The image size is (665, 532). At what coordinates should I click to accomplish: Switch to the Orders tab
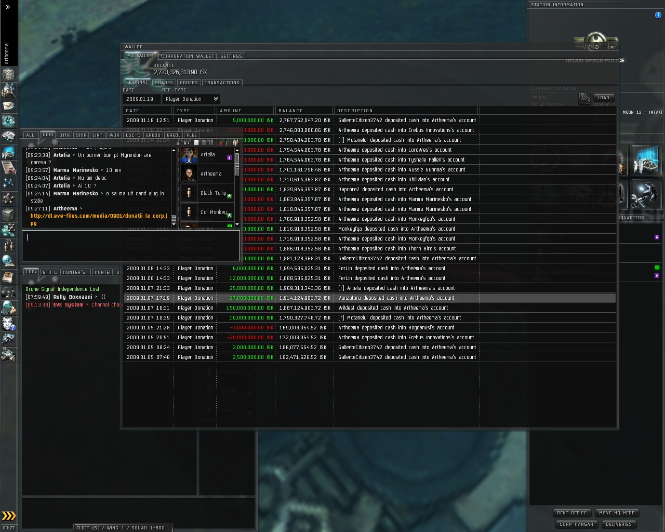pyautogui.click(x=189, y=83)
